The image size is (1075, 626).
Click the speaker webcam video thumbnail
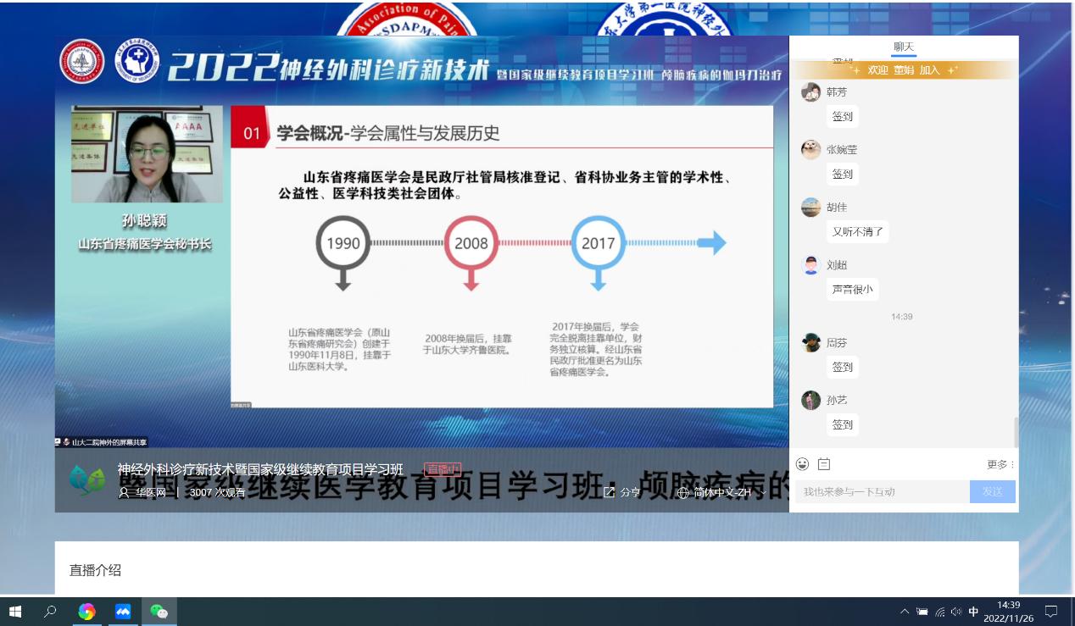(x=147, y=154)
